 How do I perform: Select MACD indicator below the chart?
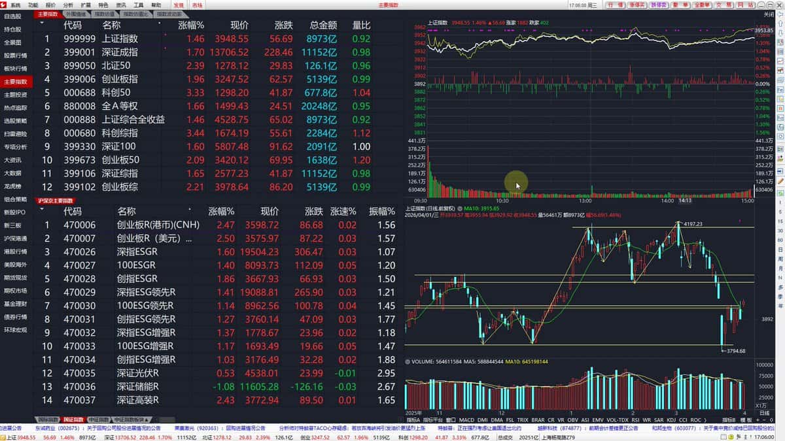(x=466, y=420)
